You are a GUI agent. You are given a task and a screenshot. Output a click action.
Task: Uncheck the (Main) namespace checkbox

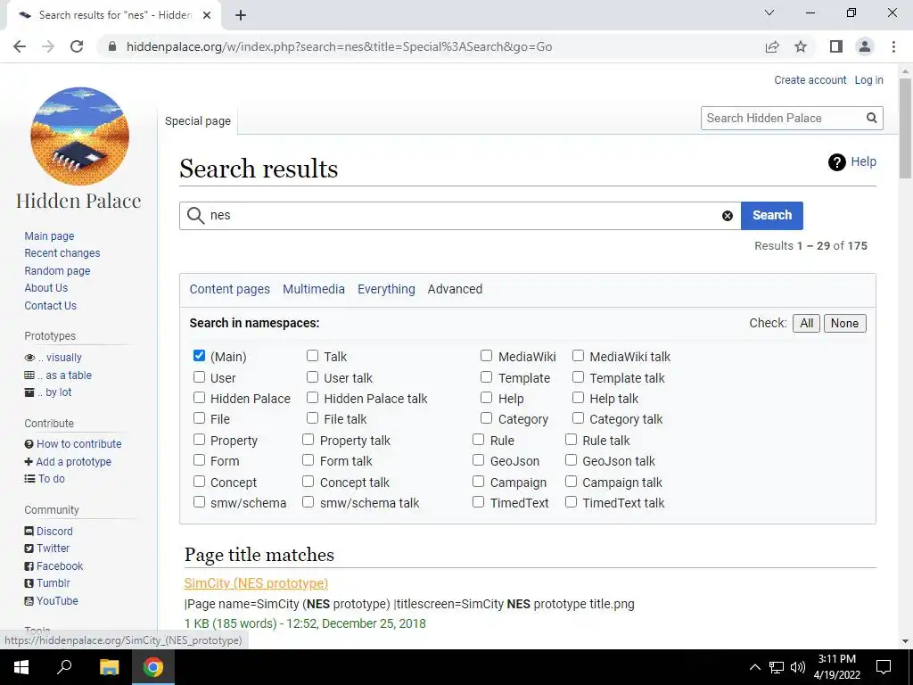click(199, 356)
